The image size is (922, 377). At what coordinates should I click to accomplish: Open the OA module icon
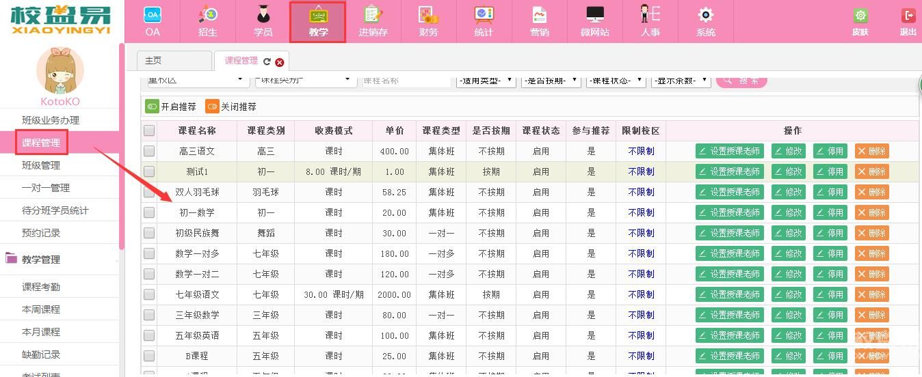(x=153, y=21)
